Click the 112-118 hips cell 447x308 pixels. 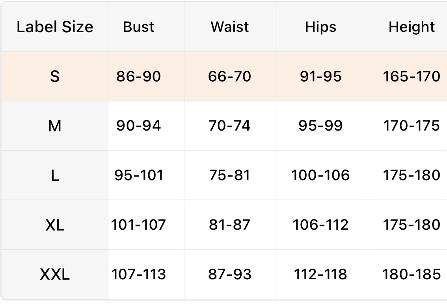tap(320, 274)
